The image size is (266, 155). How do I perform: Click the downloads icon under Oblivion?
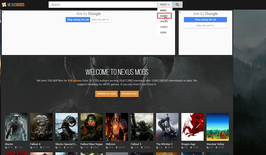[x=116, y=148]
